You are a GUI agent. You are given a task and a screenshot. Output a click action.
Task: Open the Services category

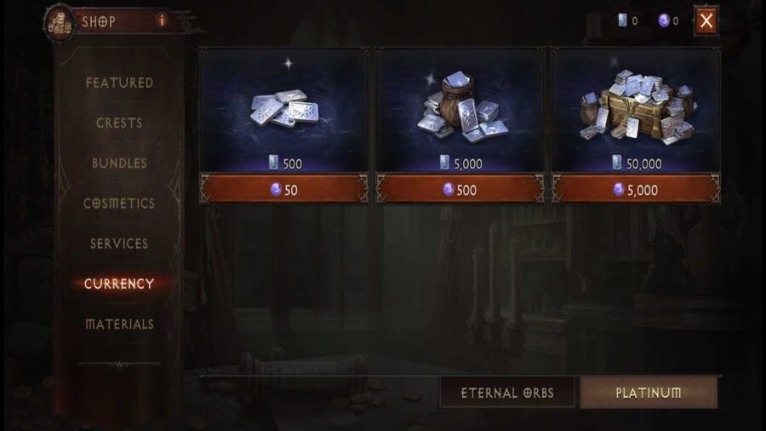click(x=119, y=244)
